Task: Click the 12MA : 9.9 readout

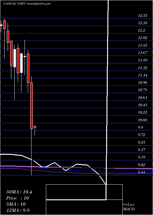Action: click(18, 210)
